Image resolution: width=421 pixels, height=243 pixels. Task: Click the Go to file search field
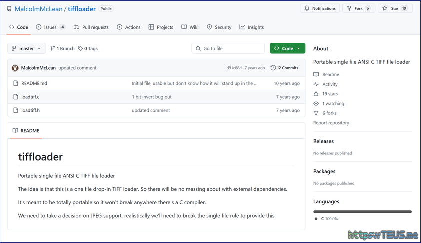228,49
